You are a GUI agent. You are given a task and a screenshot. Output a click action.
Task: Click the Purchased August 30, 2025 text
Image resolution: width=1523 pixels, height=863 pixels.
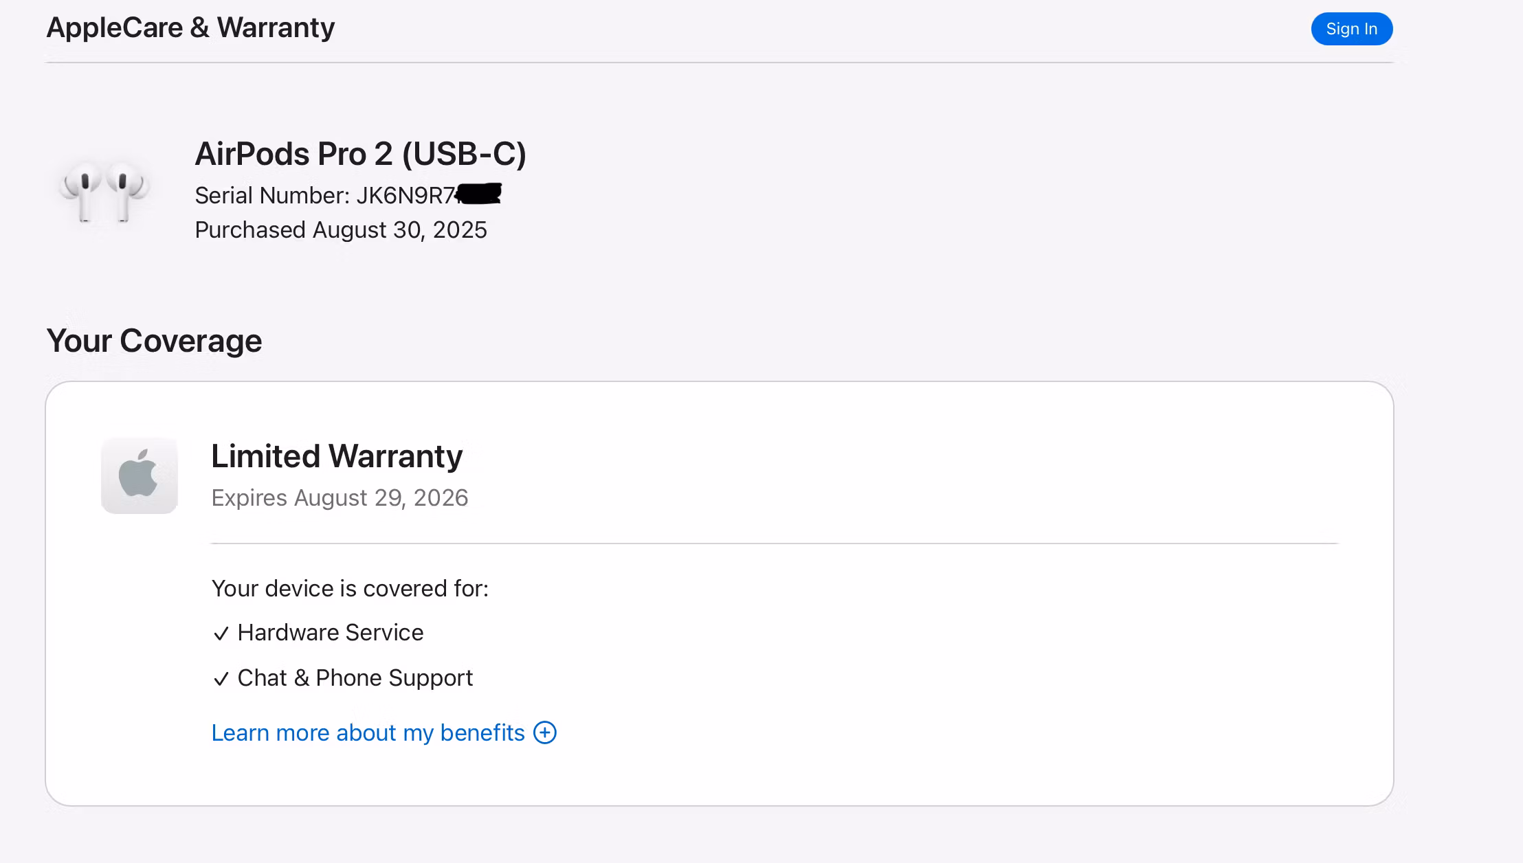pos(340,230)
